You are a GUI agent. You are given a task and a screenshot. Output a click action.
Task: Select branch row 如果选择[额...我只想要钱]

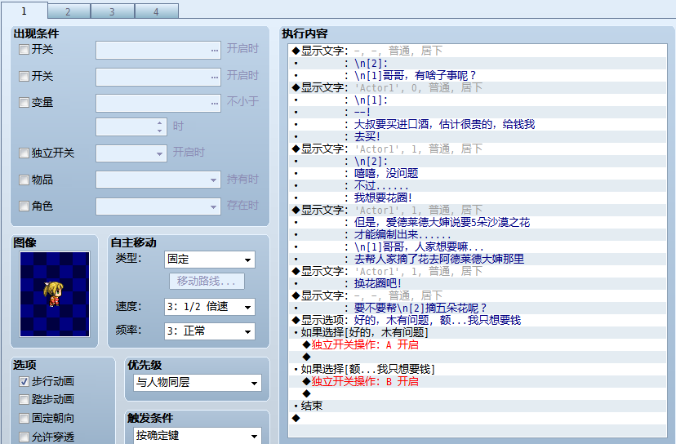(478, 370)
